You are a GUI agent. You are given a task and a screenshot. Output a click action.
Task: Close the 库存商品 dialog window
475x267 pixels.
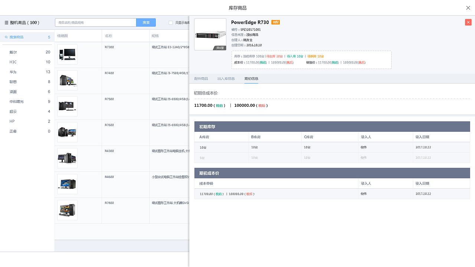[x=468, y=8]
